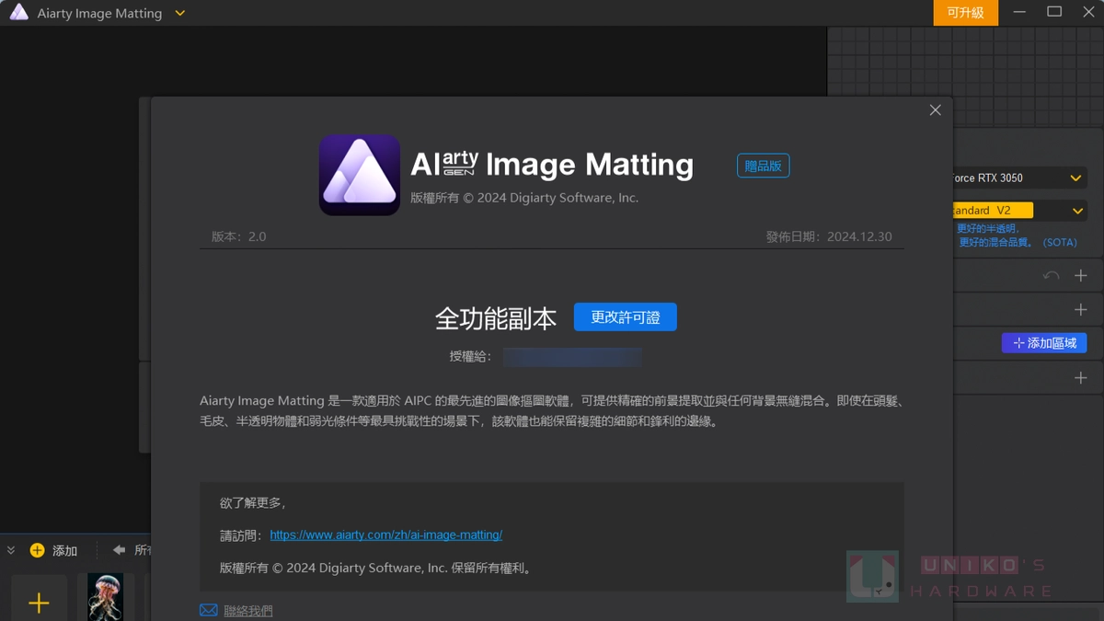Click the 欲了解更多 text line

(x=253, y=503)
